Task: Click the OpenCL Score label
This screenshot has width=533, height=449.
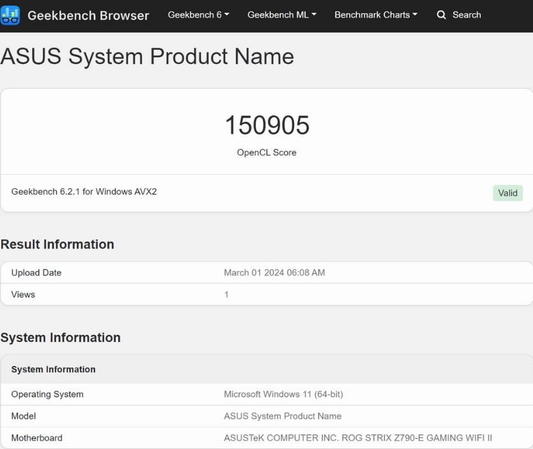Action: 267,152
